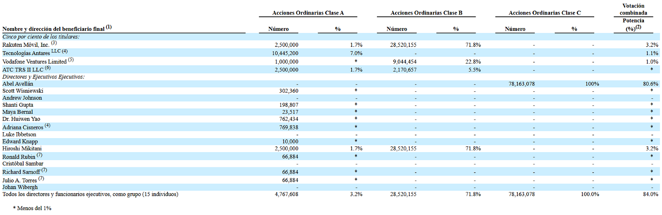Click the '* Menos del 1%' footnote
This screenshot has height=215, width=662.
[x=32, y=208]
